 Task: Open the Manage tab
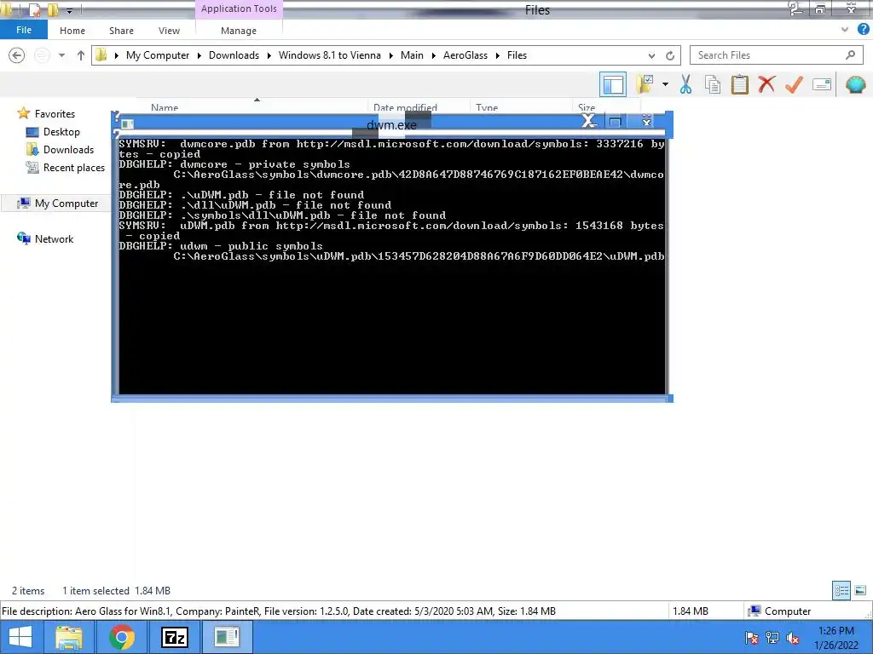pyautogui.click(x=239, y=31)
